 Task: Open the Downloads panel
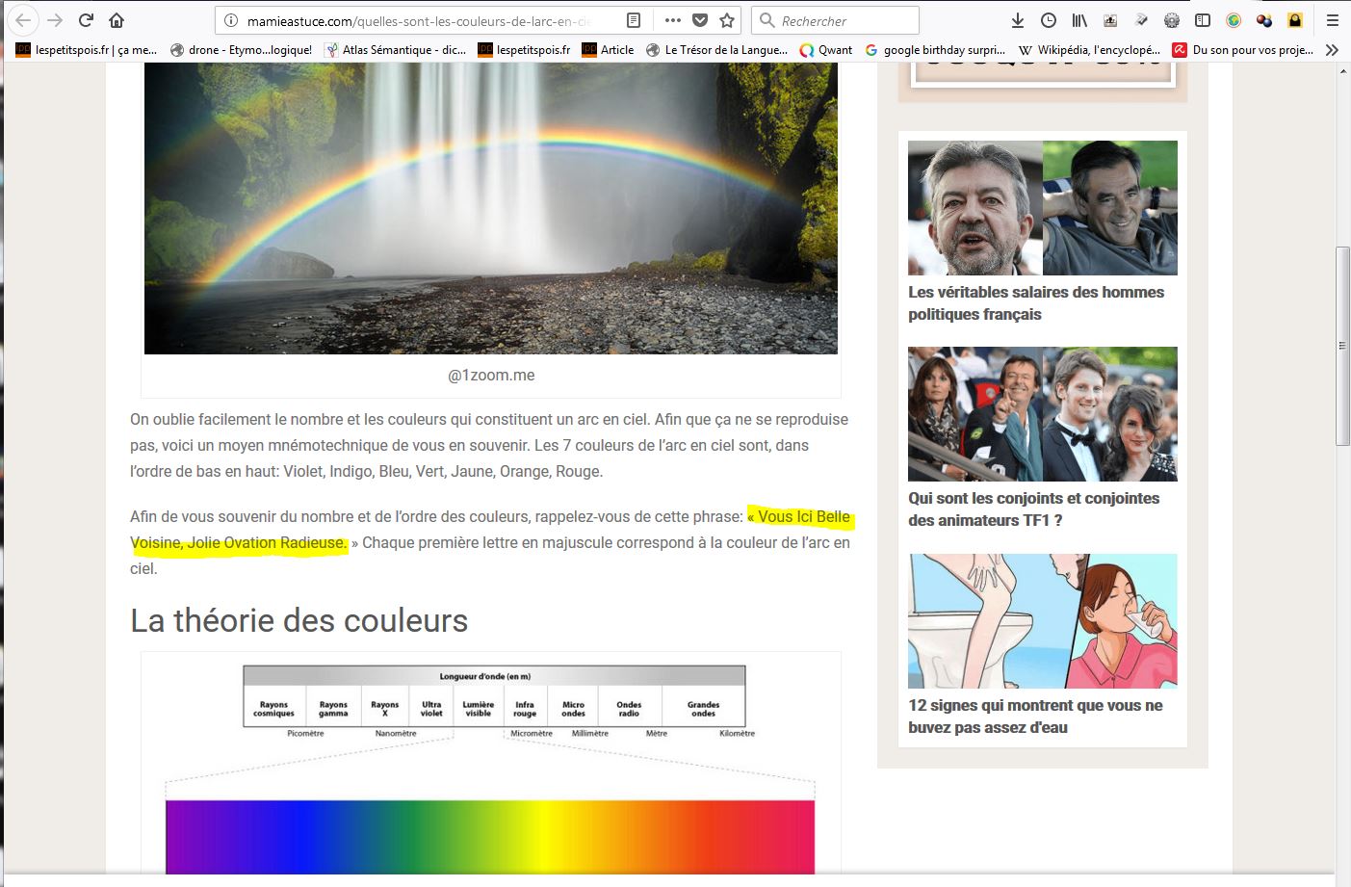coord(1017,20)
